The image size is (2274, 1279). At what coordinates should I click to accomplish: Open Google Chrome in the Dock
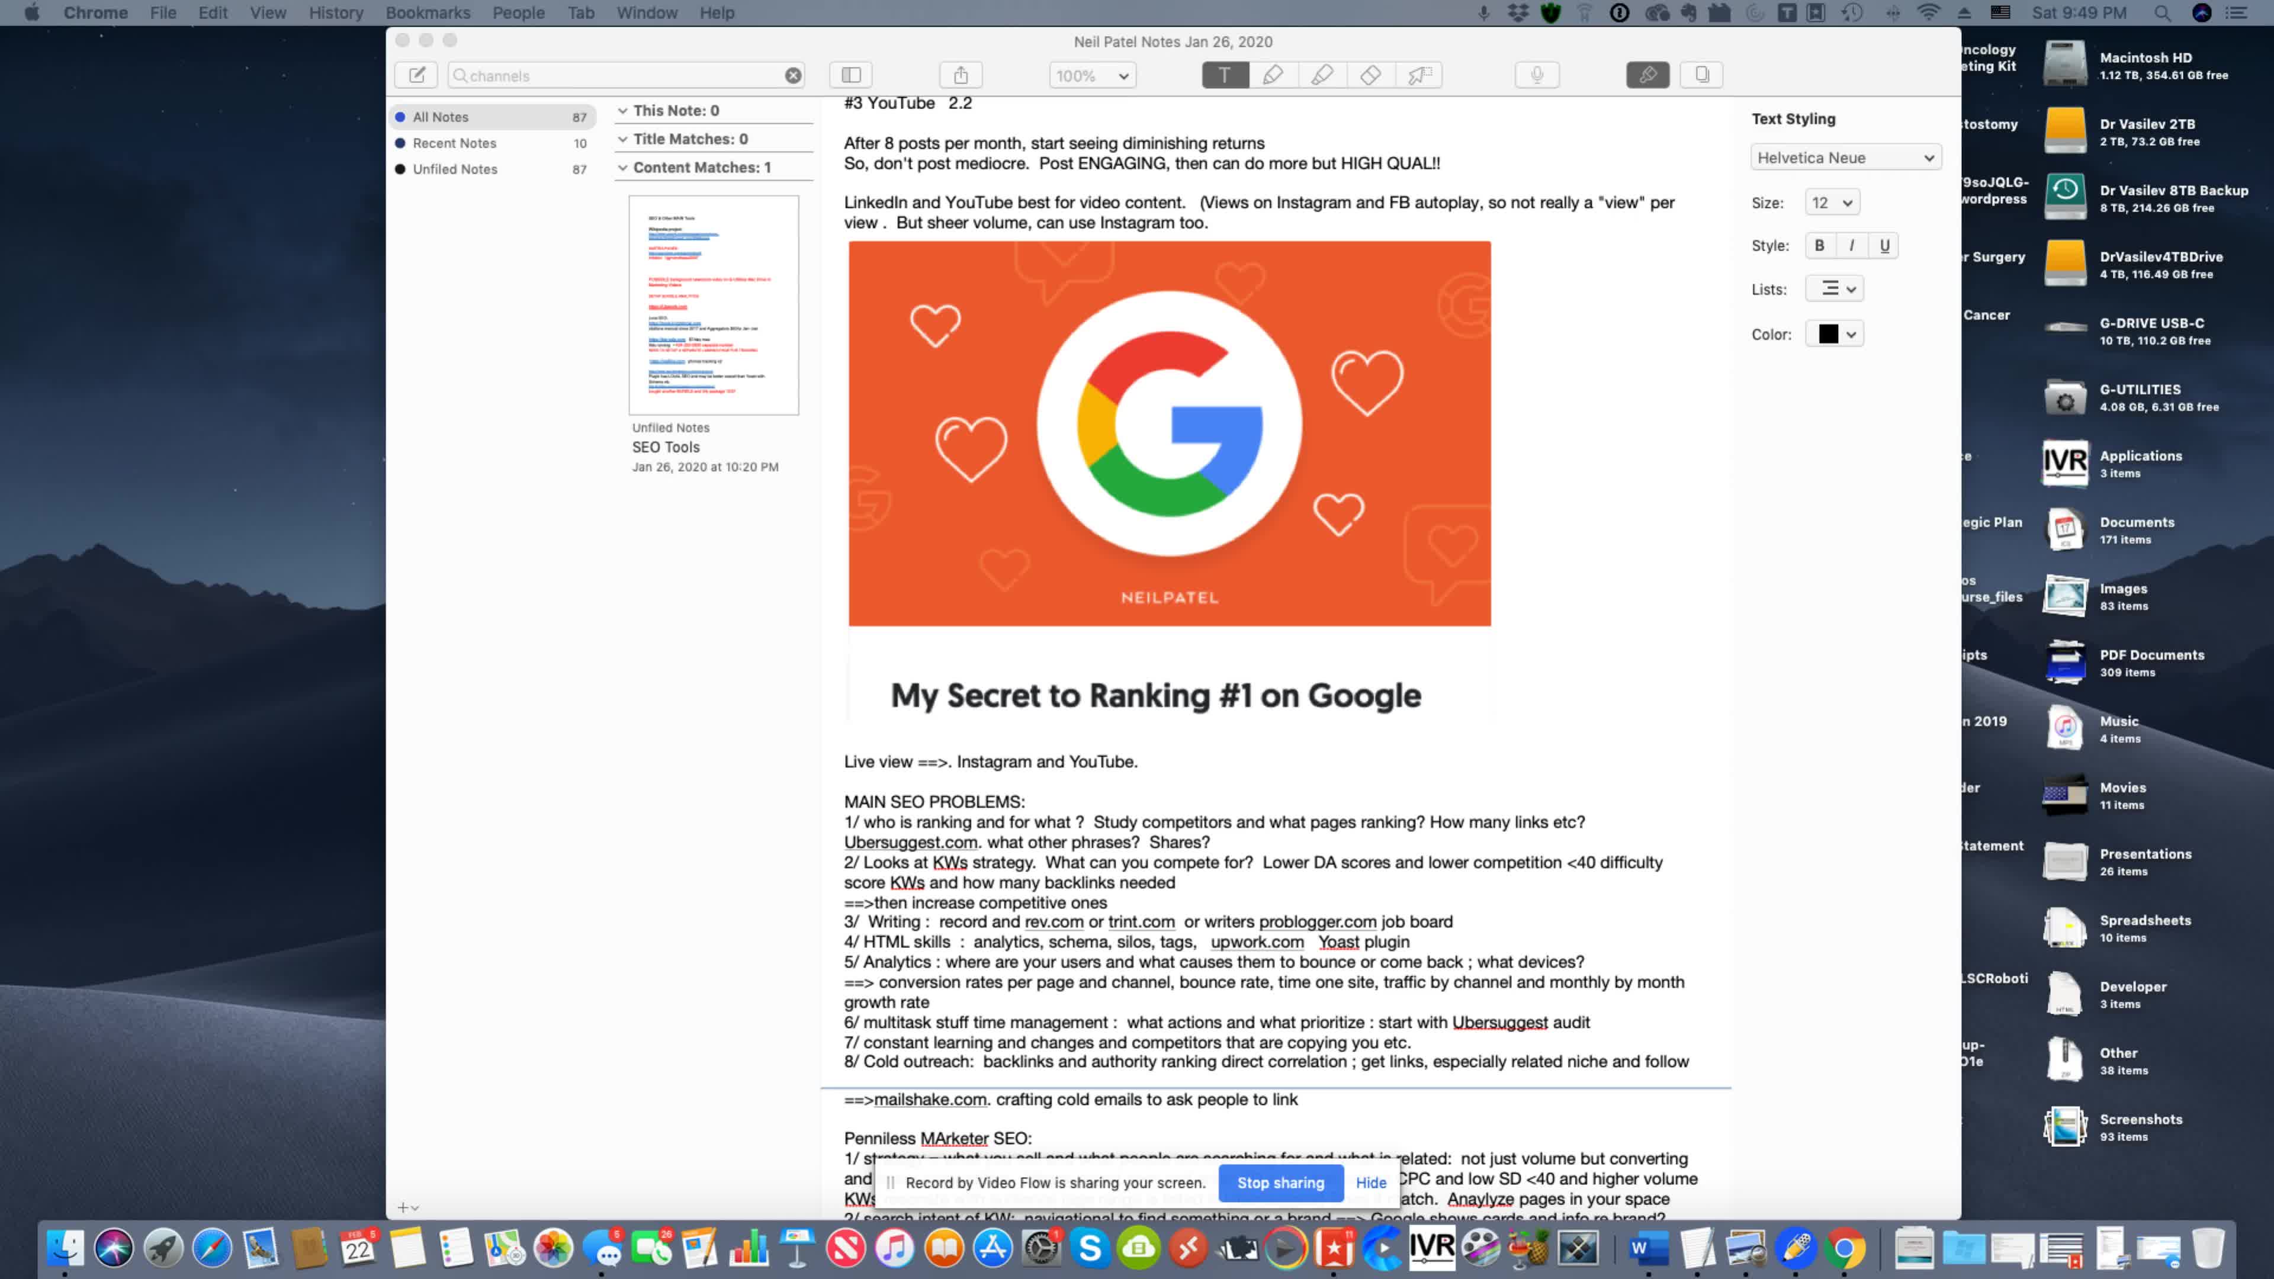[1844, 1248]
